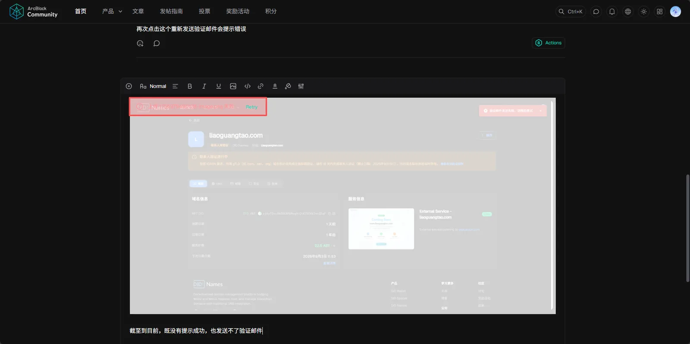Insert an image via toolbar icon

pyautogui.click(x=233, y=86)
